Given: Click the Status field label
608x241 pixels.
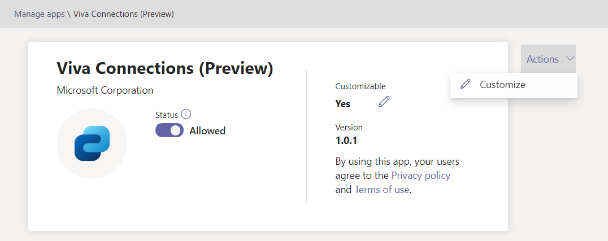Looking at the screenshot, I should (x=167, y=115).
